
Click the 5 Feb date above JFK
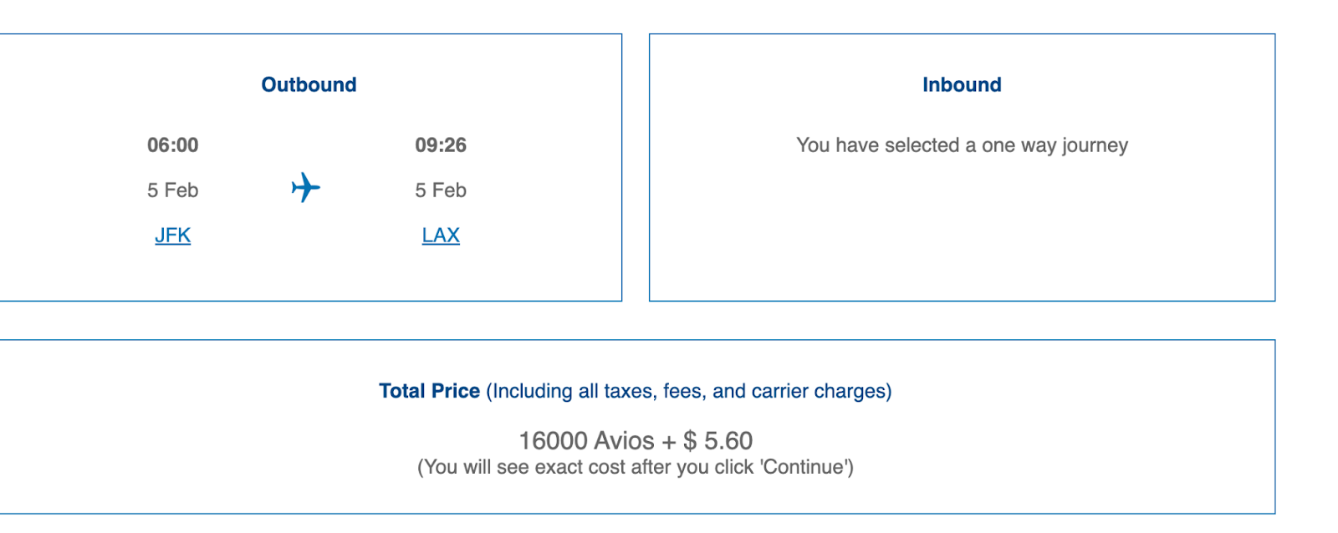(173, 190)
